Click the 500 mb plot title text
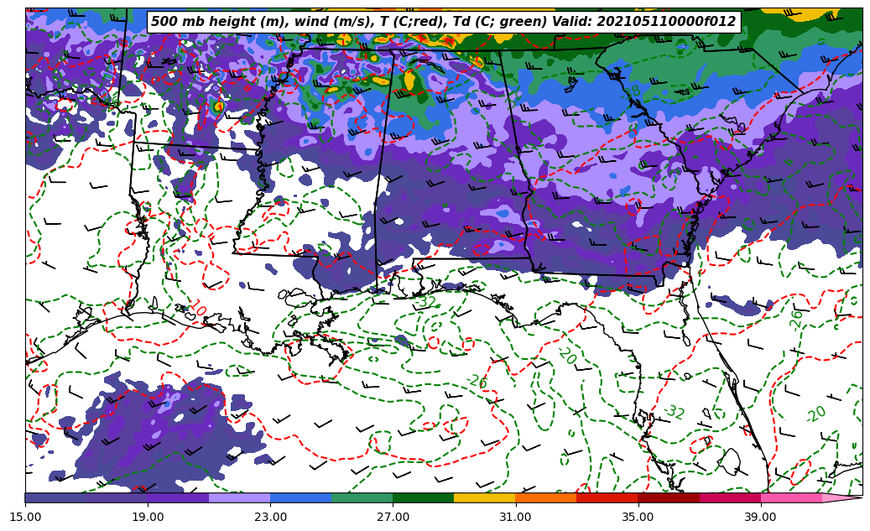The image size is (870, 531). (x=443, y=22)
